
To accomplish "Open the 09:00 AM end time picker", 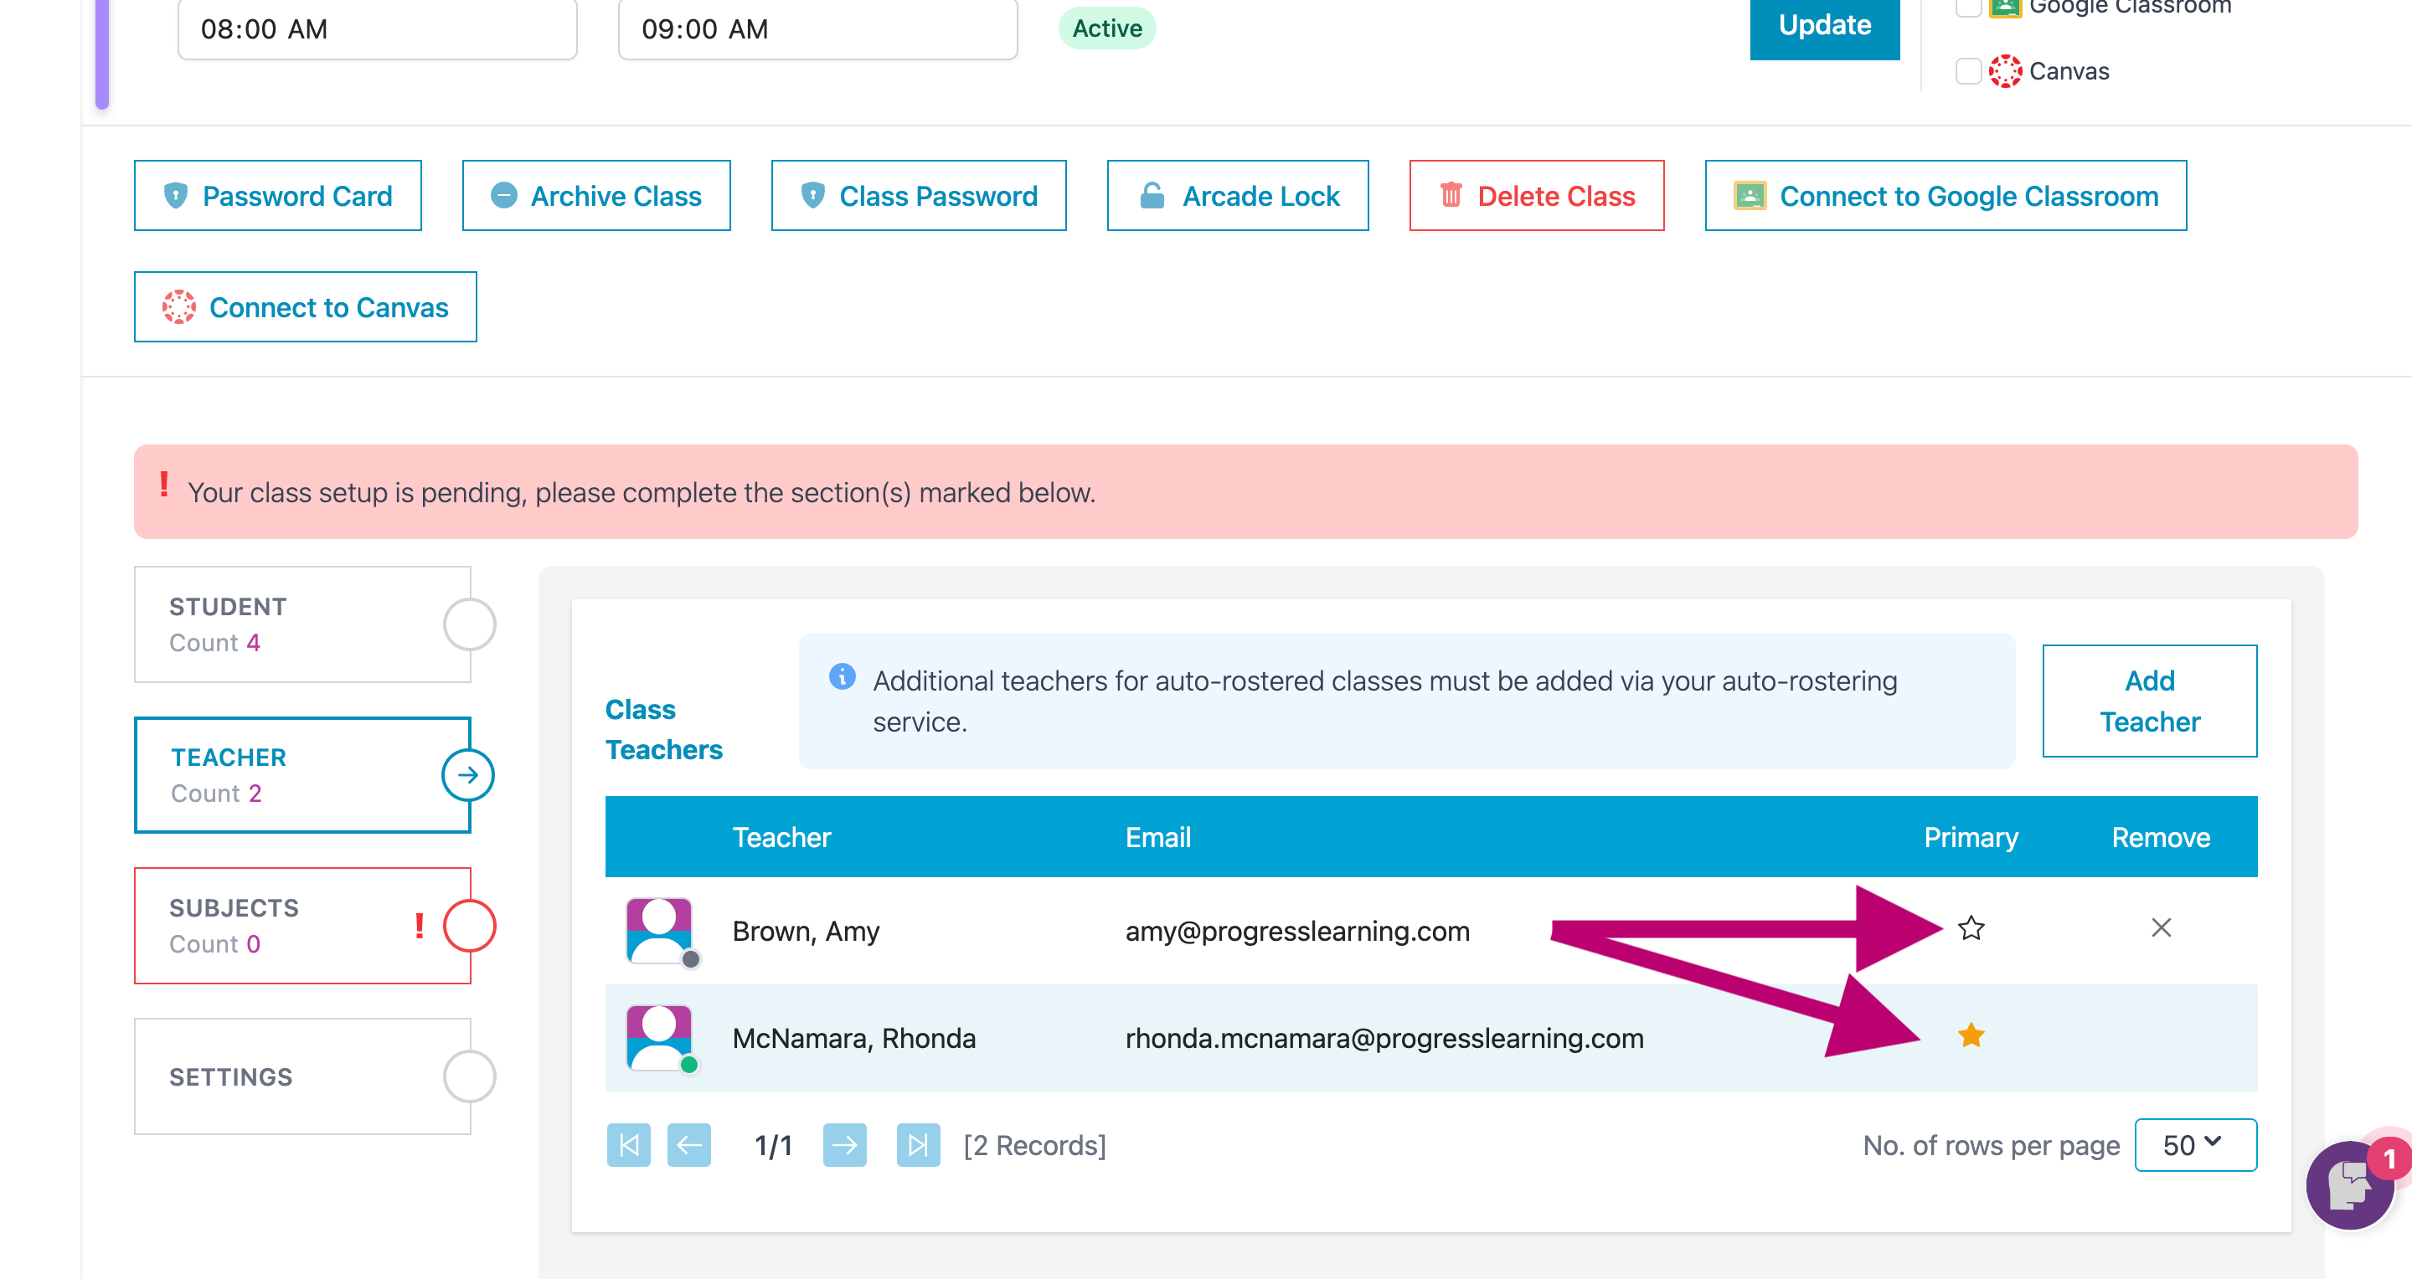I will (817, 29).
